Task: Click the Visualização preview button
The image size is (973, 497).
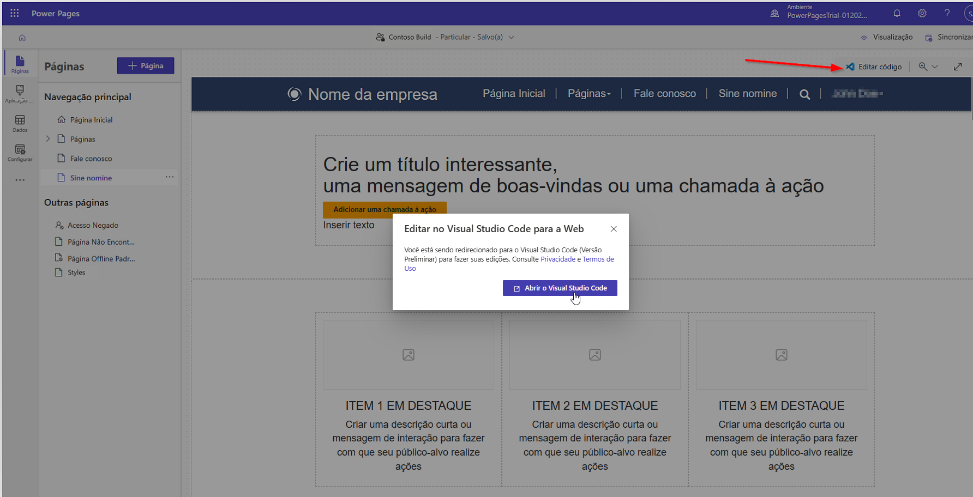Action: pos(886,37)
